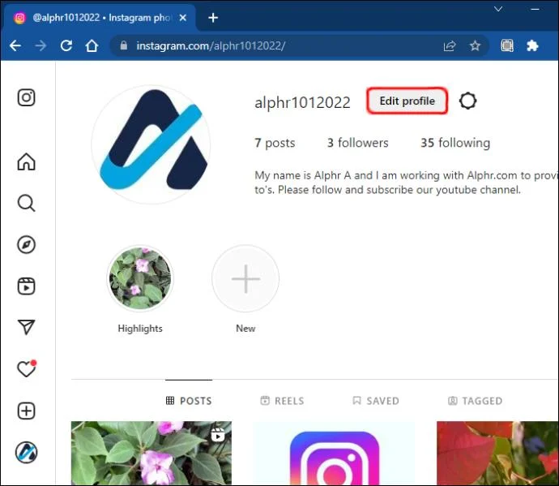The image size is (559, 486).
Task: Open the red leaves post
Action: point(497,453)
